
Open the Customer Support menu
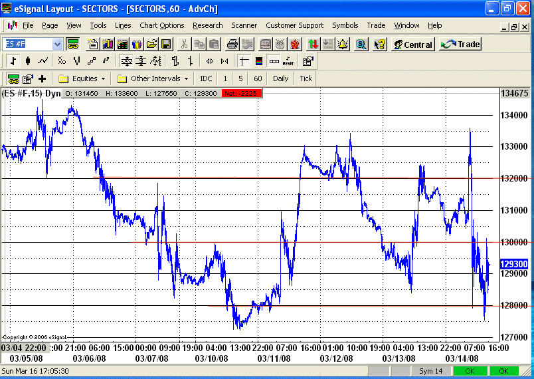tap(295, 25)
